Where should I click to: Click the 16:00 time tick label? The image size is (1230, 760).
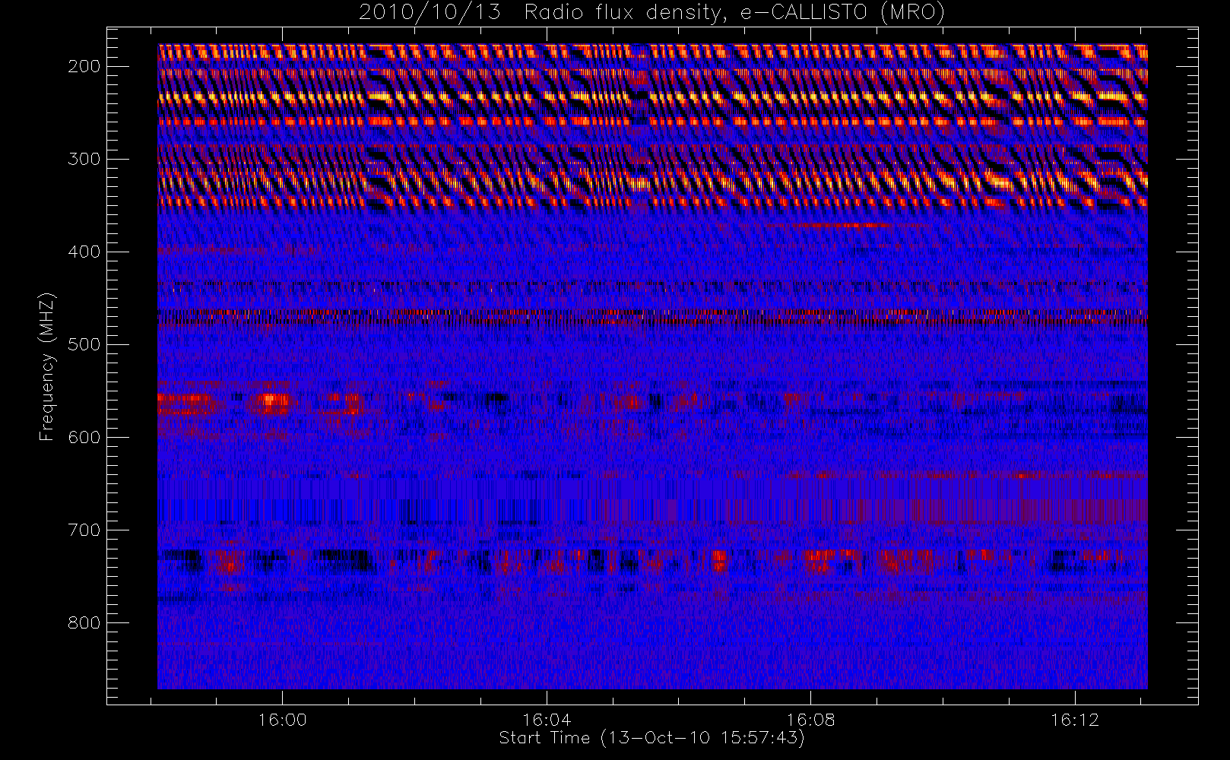tap(282, 720)
